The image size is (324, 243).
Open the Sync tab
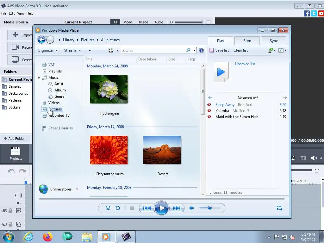tap(274, 41)
